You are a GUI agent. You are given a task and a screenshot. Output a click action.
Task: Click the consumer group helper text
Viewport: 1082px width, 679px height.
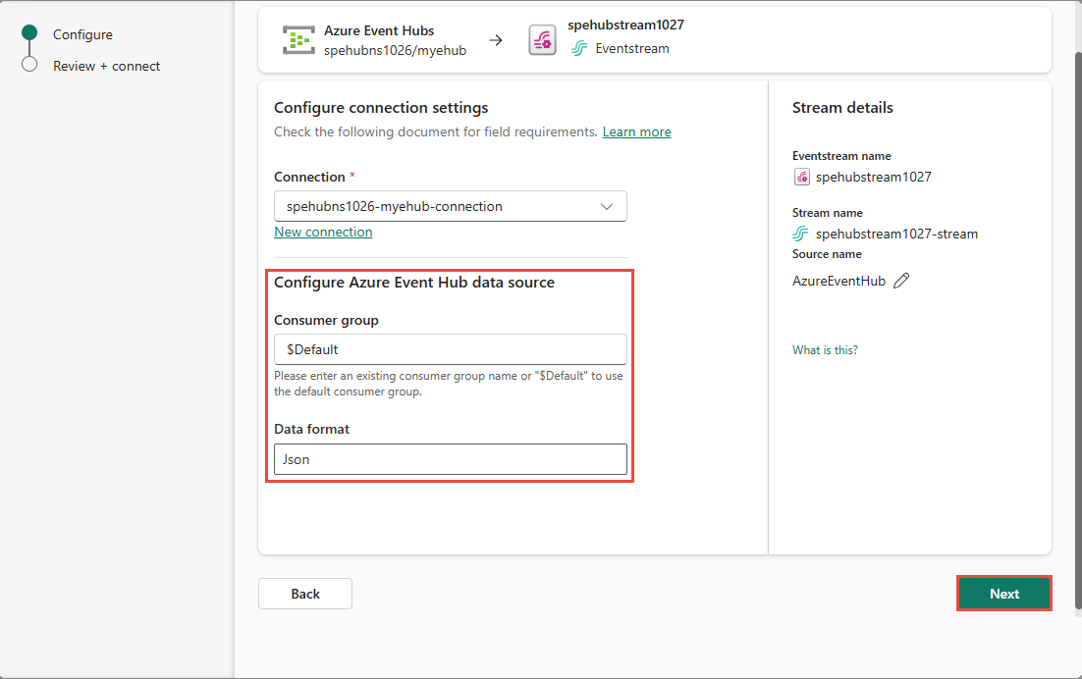tap(449, 384)
